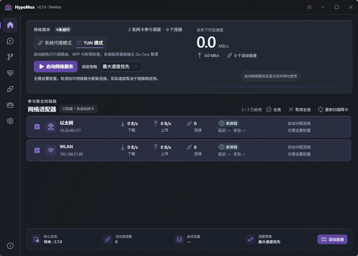Click the 活动连接数 plug icon
This screenshot has height=256, width=358.
click(x=107, y=239)
